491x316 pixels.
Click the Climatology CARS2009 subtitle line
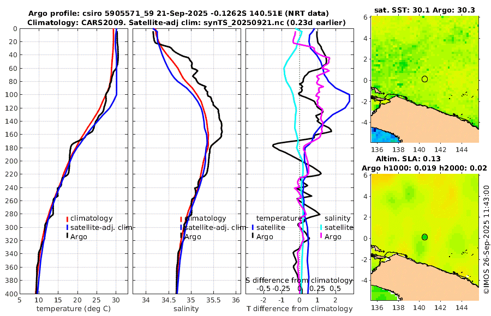187,22
